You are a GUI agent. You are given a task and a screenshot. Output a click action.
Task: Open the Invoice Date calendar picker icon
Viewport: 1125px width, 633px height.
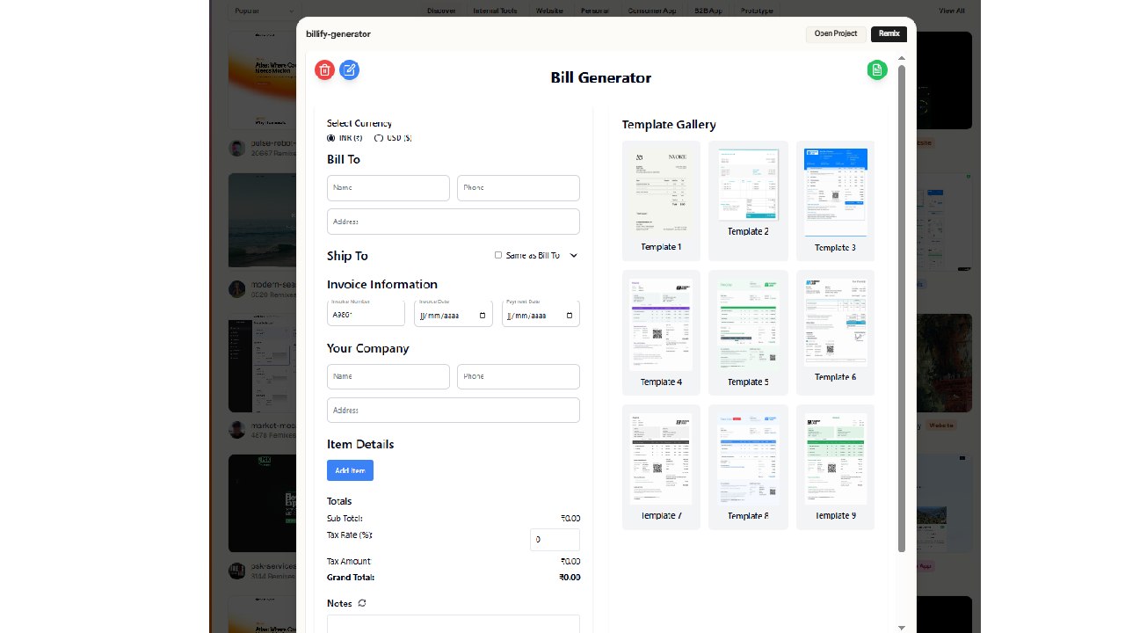(x=483, y=315)
